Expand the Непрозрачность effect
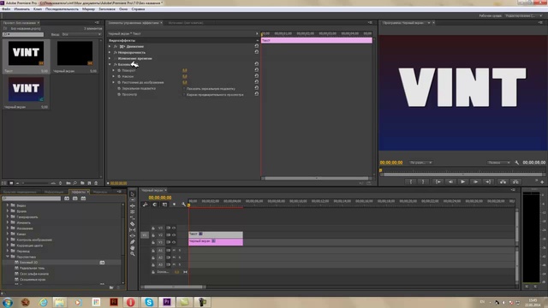Screen dimensions: 548x308 click(110, 52)
